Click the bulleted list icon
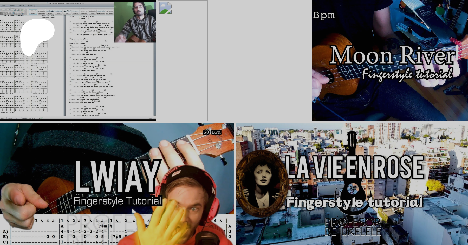The width and height of the screenshot is (468, 245). 2,10
